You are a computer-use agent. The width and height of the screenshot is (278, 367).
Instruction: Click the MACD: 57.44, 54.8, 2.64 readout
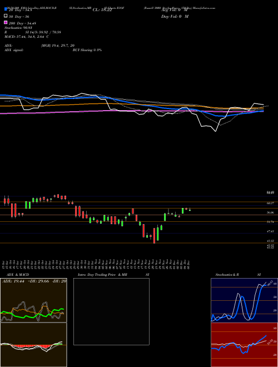click(27, 37)
